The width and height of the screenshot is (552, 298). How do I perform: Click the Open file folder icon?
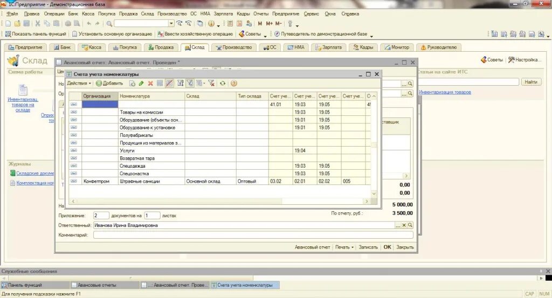17,24
